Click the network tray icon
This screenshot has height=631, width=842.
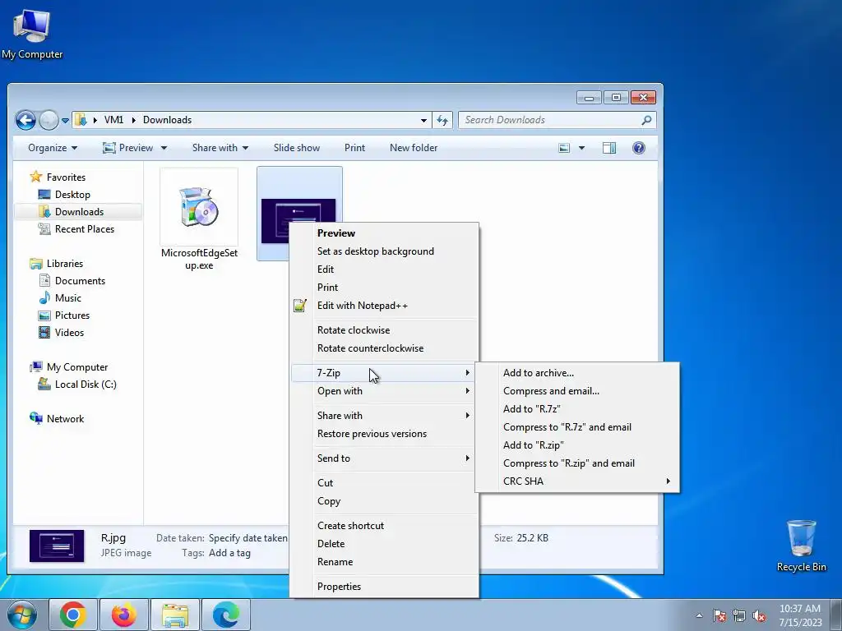pos(739,616)
